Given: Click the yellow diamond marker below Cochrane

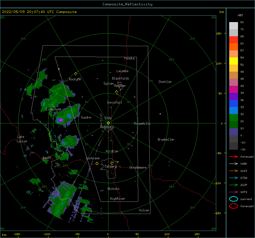Looking at the screenshot, I should coord(97,163).
